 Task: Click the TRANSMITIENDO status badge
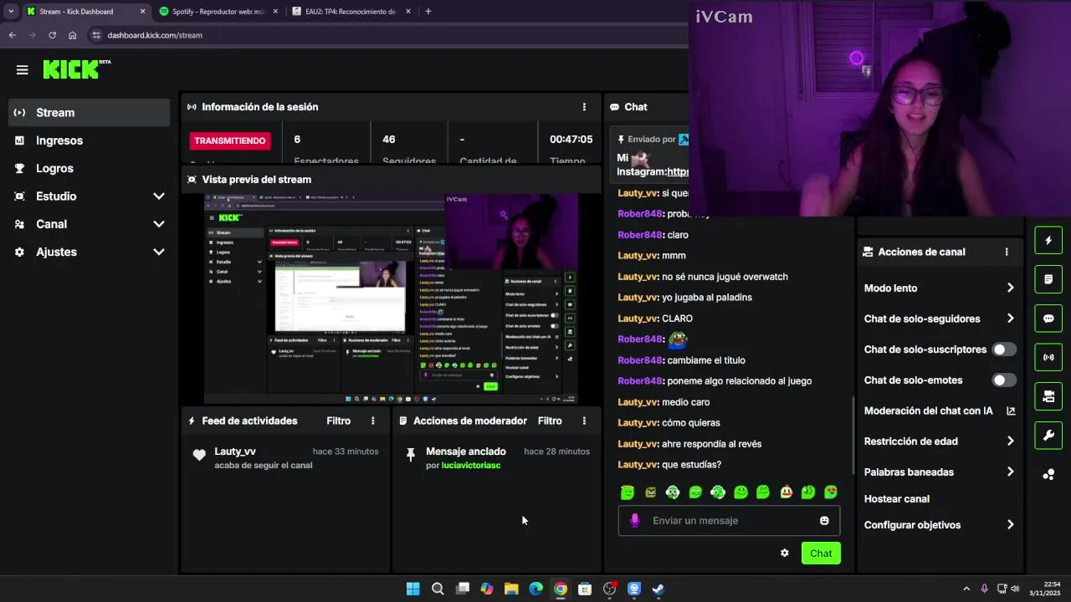pyautogui.click(x=230, y=140)
